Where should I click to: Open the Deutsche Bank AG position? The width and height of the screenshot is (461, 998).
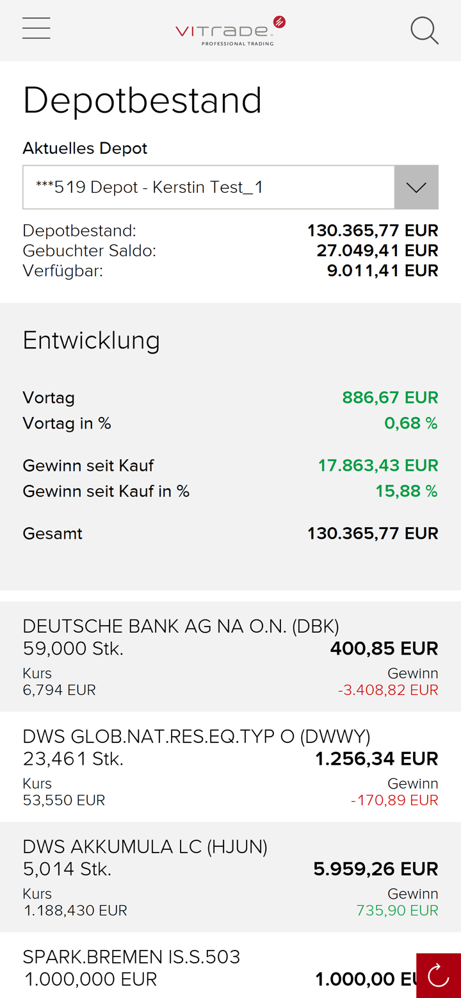181,626
